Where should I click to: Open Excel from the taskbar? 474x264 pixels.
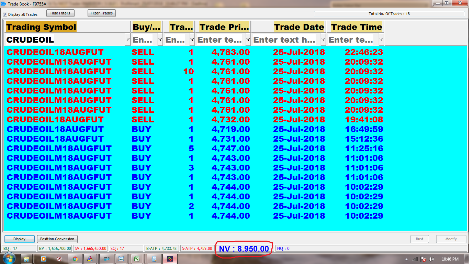[137, 259]
